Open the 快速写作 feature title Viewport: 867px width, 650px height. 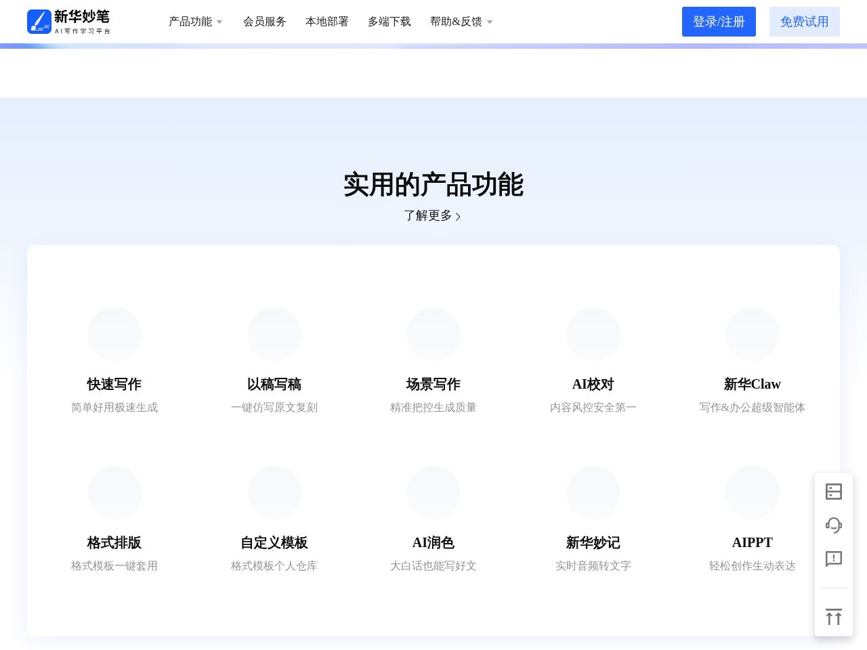pos(114,384)
